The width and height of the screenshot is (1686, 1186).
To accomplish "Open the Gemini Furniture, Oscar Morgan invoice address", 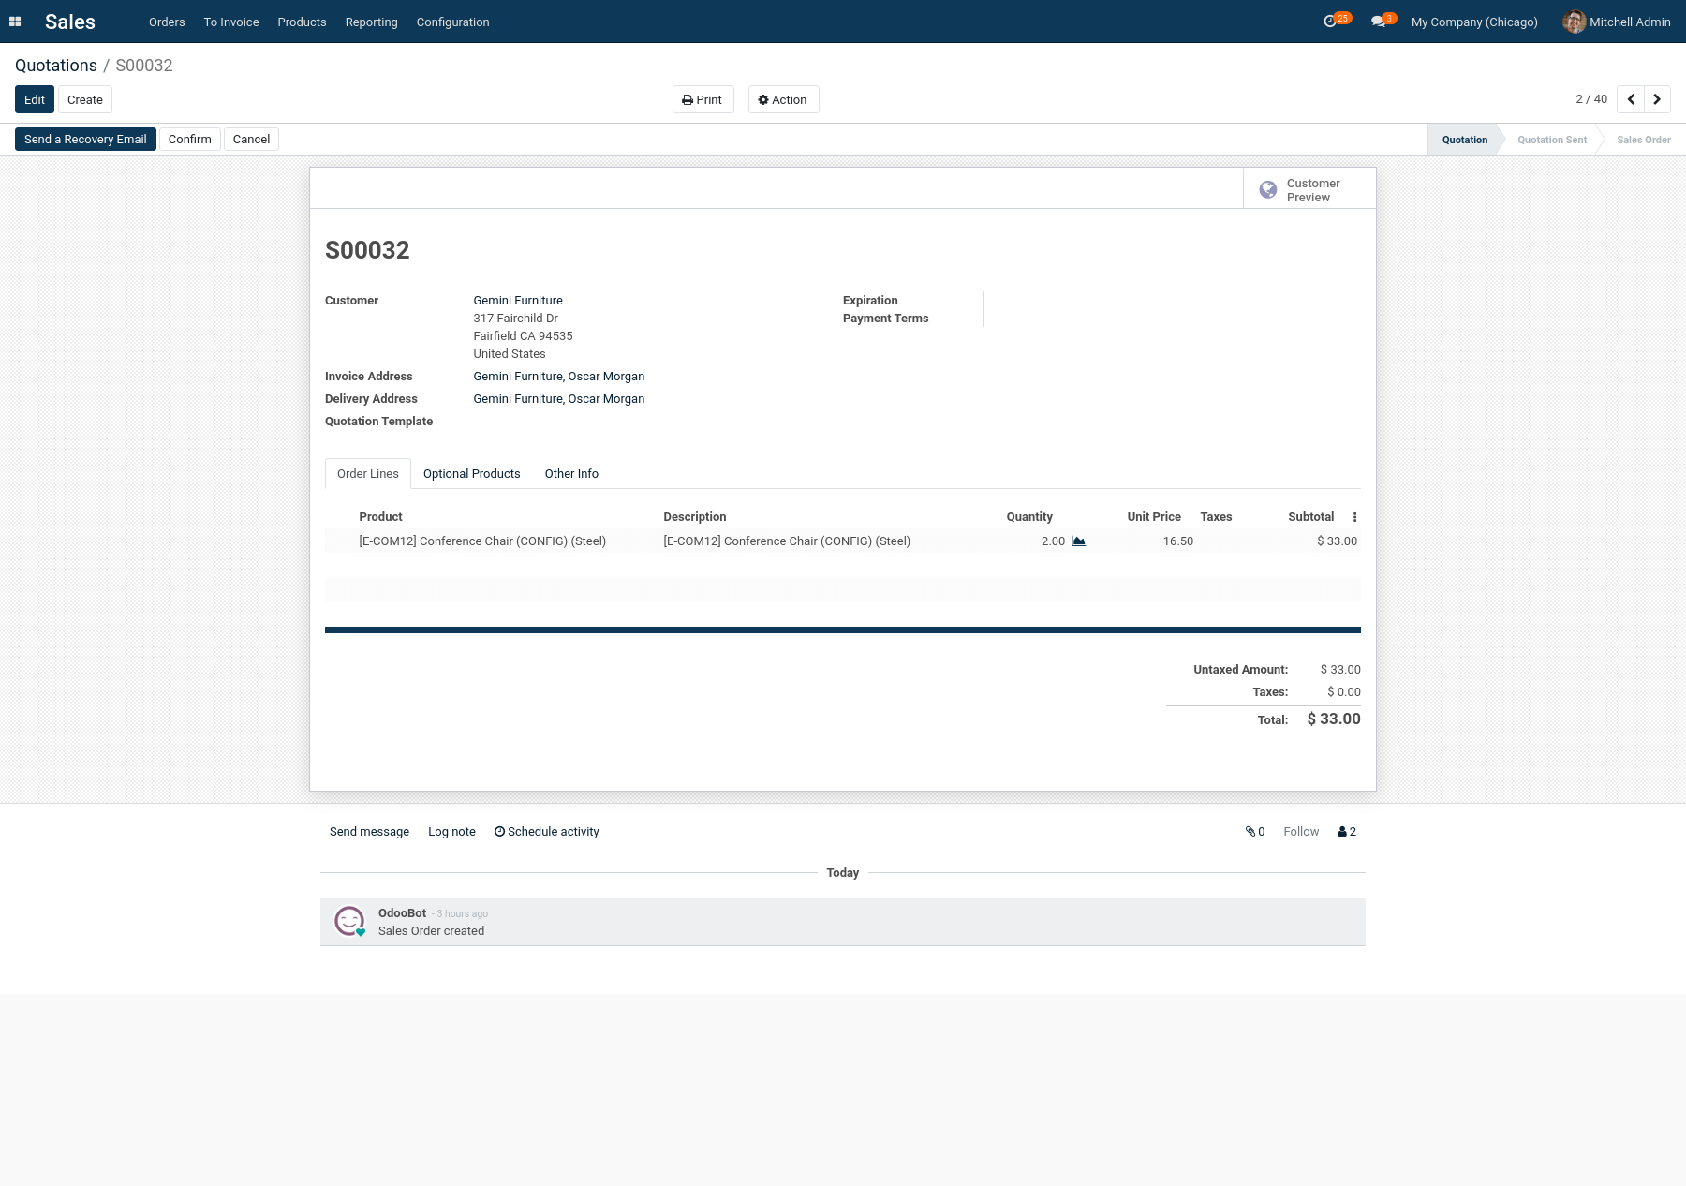I will click(x=558, y=376).
